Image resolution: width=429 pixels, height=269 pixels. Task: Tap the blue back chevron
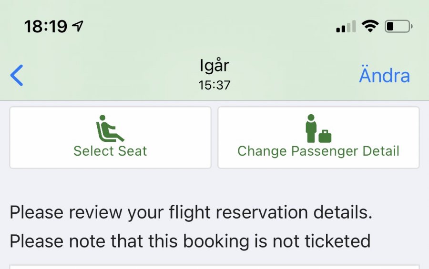pos(17,76)
